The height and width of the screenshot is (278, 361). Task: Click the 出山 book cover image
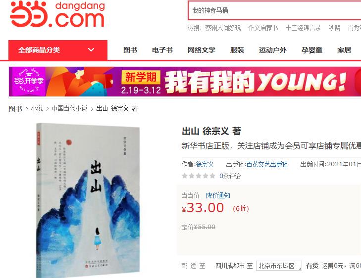88,200
